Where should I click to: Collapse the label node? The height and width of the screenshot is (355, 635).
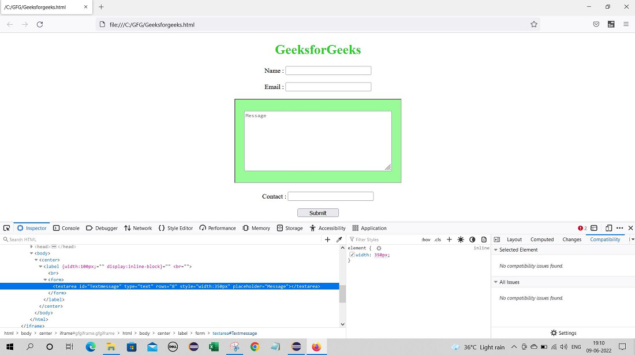pyautogui.click(x=40, y=267)
